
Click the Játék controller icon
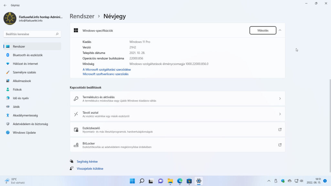point(8,107)
